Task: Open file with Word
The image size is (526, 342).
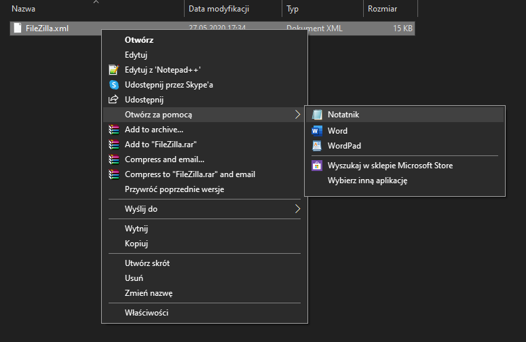Action: [x=405, y=131]
